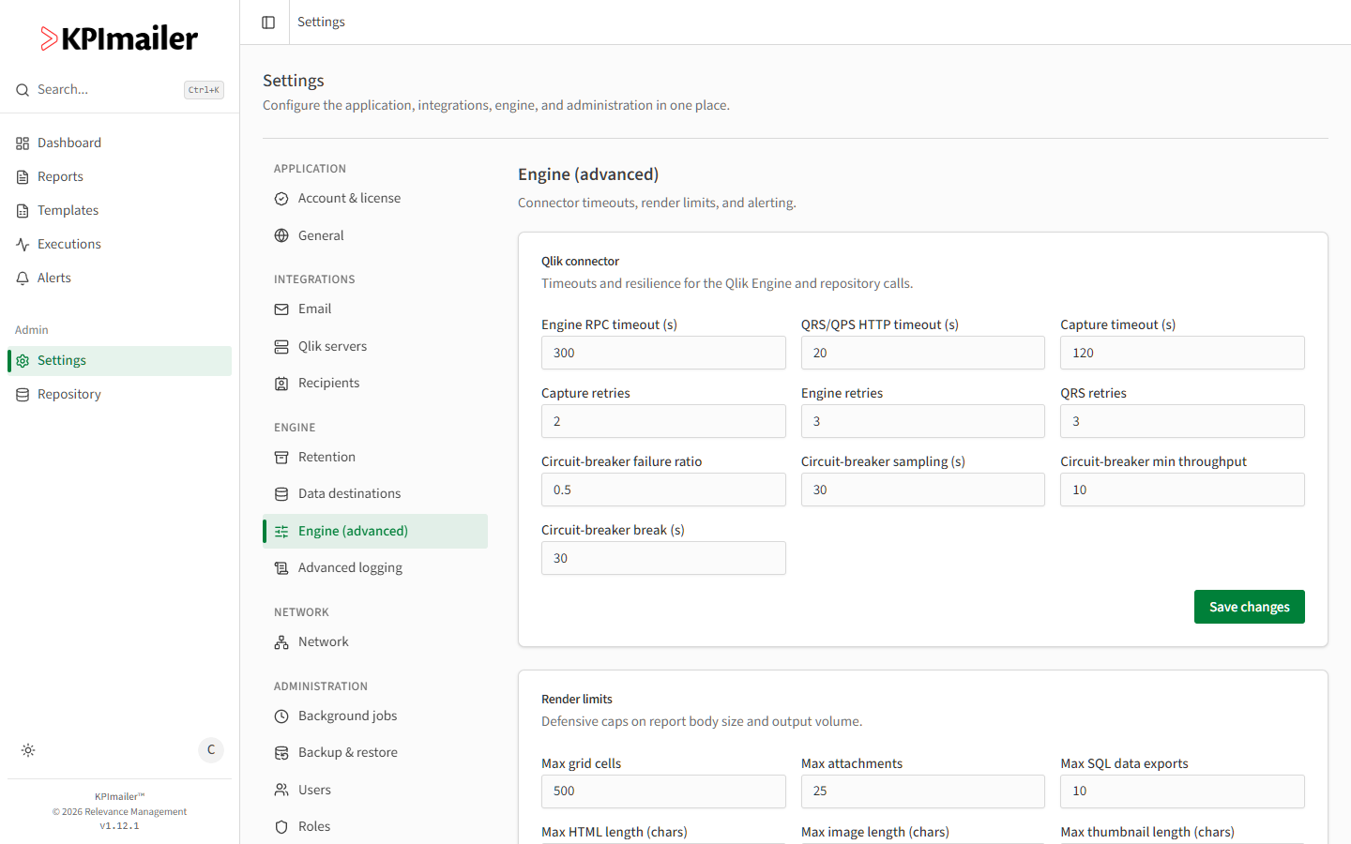Go to Templates page
1351x844 pixels.
click(119, 211)
